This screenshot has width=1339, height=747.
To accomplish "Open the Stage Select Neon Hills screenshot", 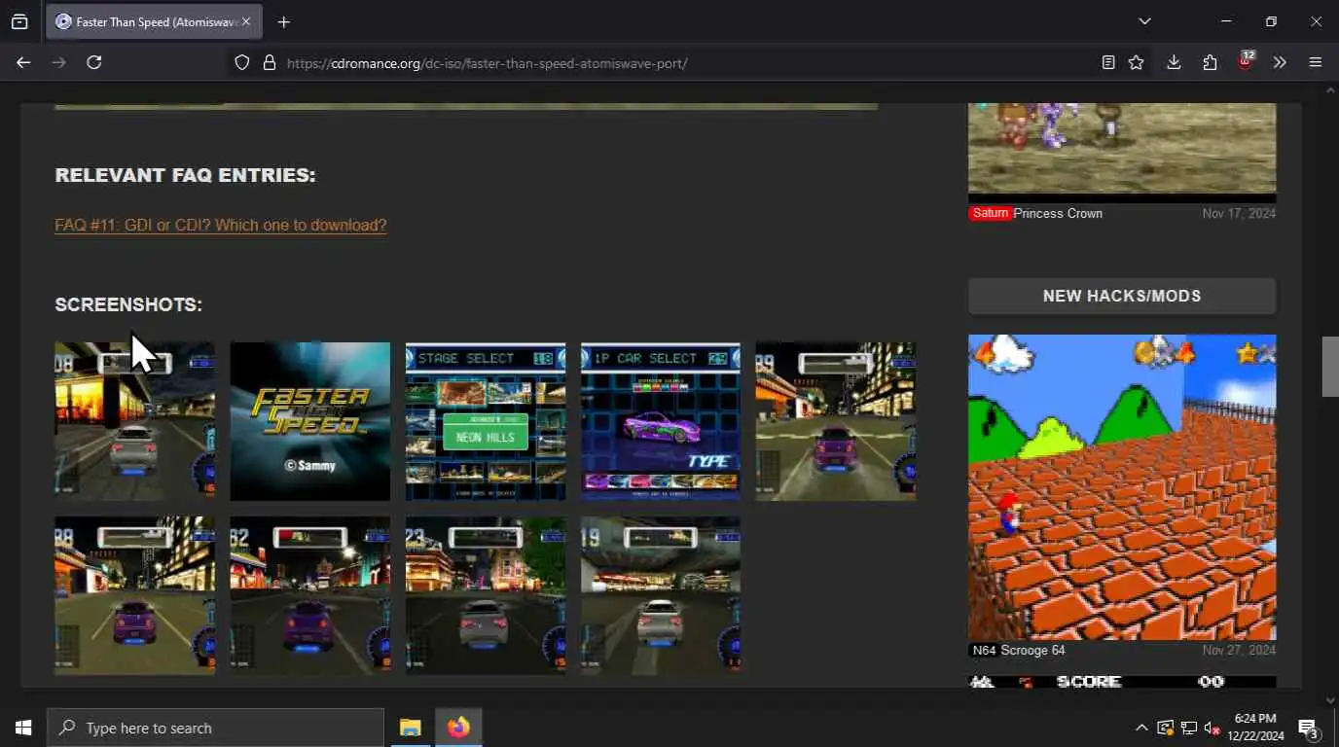I will pyautogui.click(x=486, y=421).
